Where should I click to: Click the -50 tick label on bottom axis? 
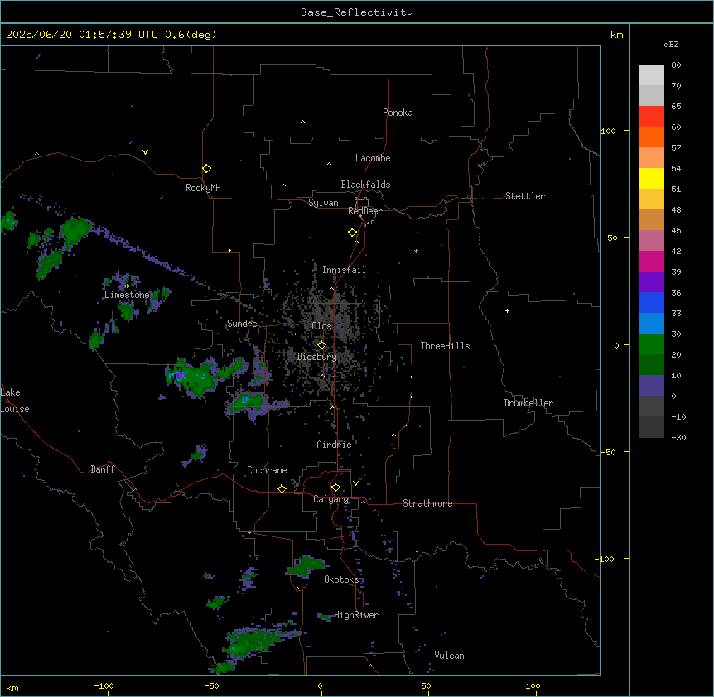click(211, 685)
